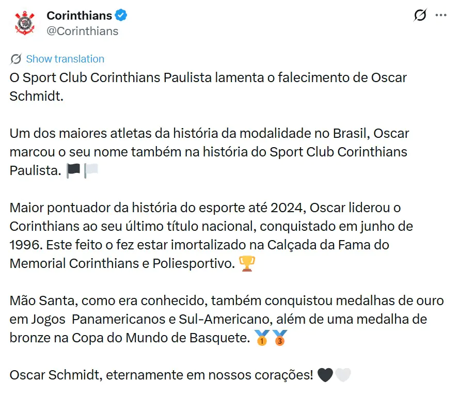The height and width of the screenshot is (396, 458).
Task: Click the bronze third-place medal emoji
Action: tap(279, 338)
